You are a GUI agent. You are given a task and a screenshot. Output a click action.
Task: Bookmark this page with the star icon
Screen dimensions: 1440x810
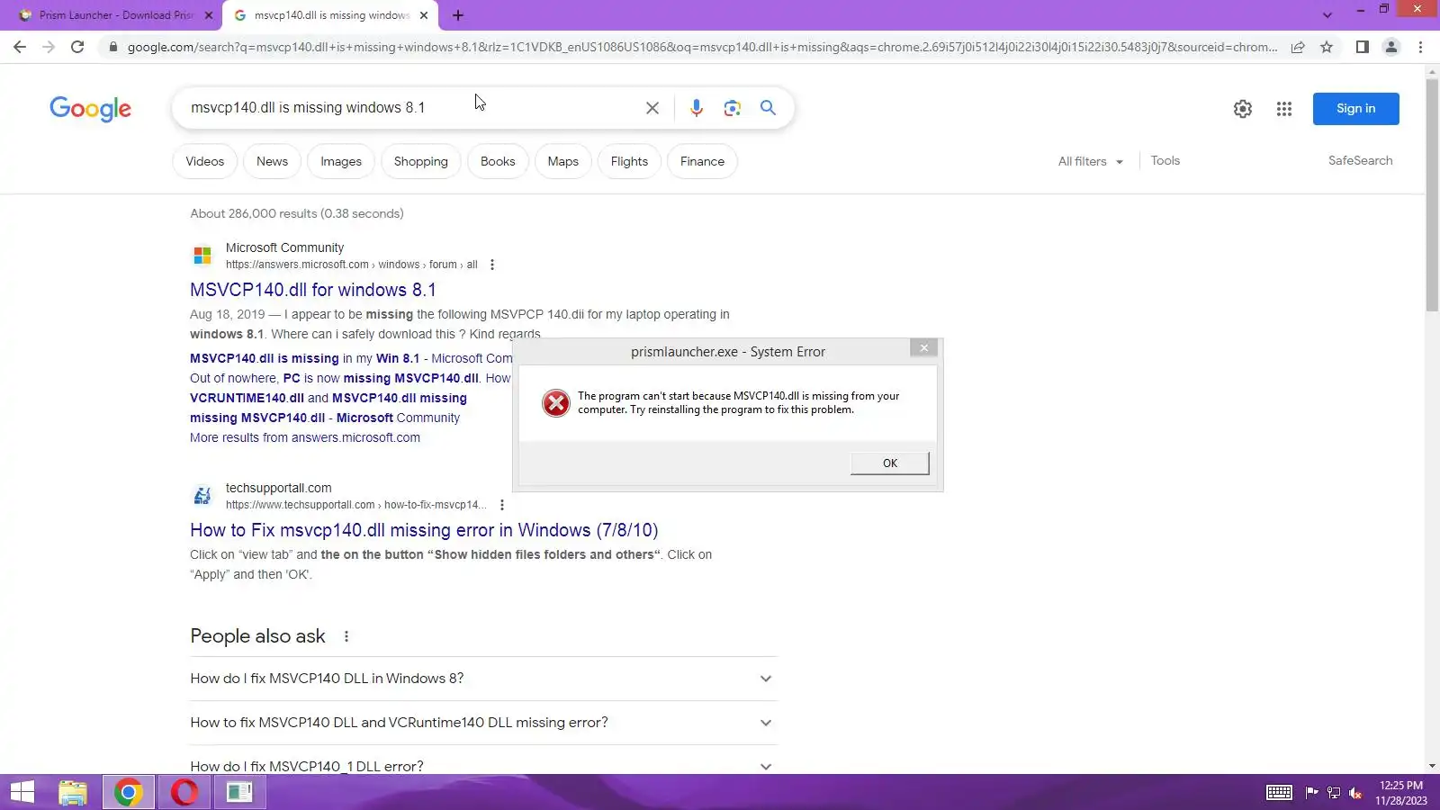tap(1327, 47)
